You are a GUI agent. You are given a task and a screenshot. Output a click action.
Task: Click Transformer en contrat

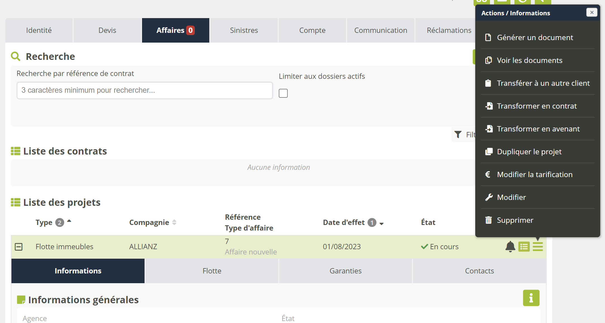pos(536,106)
